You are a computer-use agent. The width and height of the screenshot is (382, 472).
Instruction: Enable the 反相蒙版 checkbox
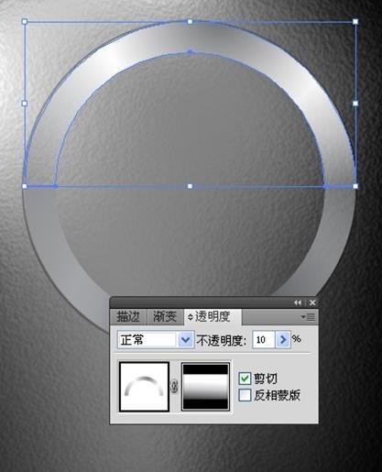click(x=245, y=395)
